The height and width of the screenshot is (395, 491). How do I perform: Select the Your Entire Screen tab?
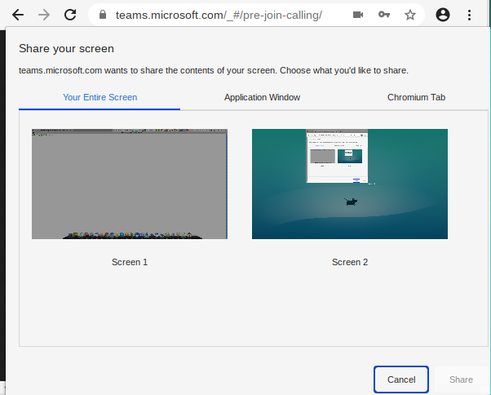tap(100, 97)
